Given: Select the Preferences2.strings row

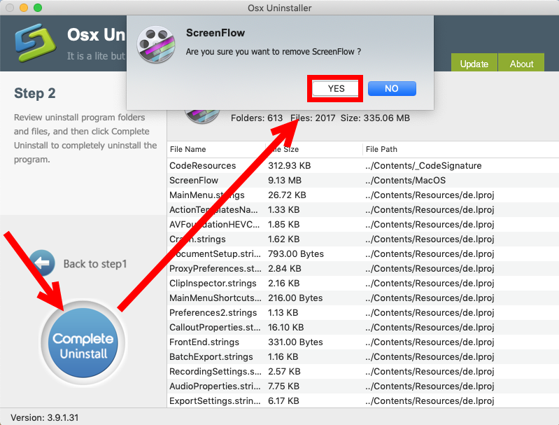Looking at the screenshot, I should [363, 312].
